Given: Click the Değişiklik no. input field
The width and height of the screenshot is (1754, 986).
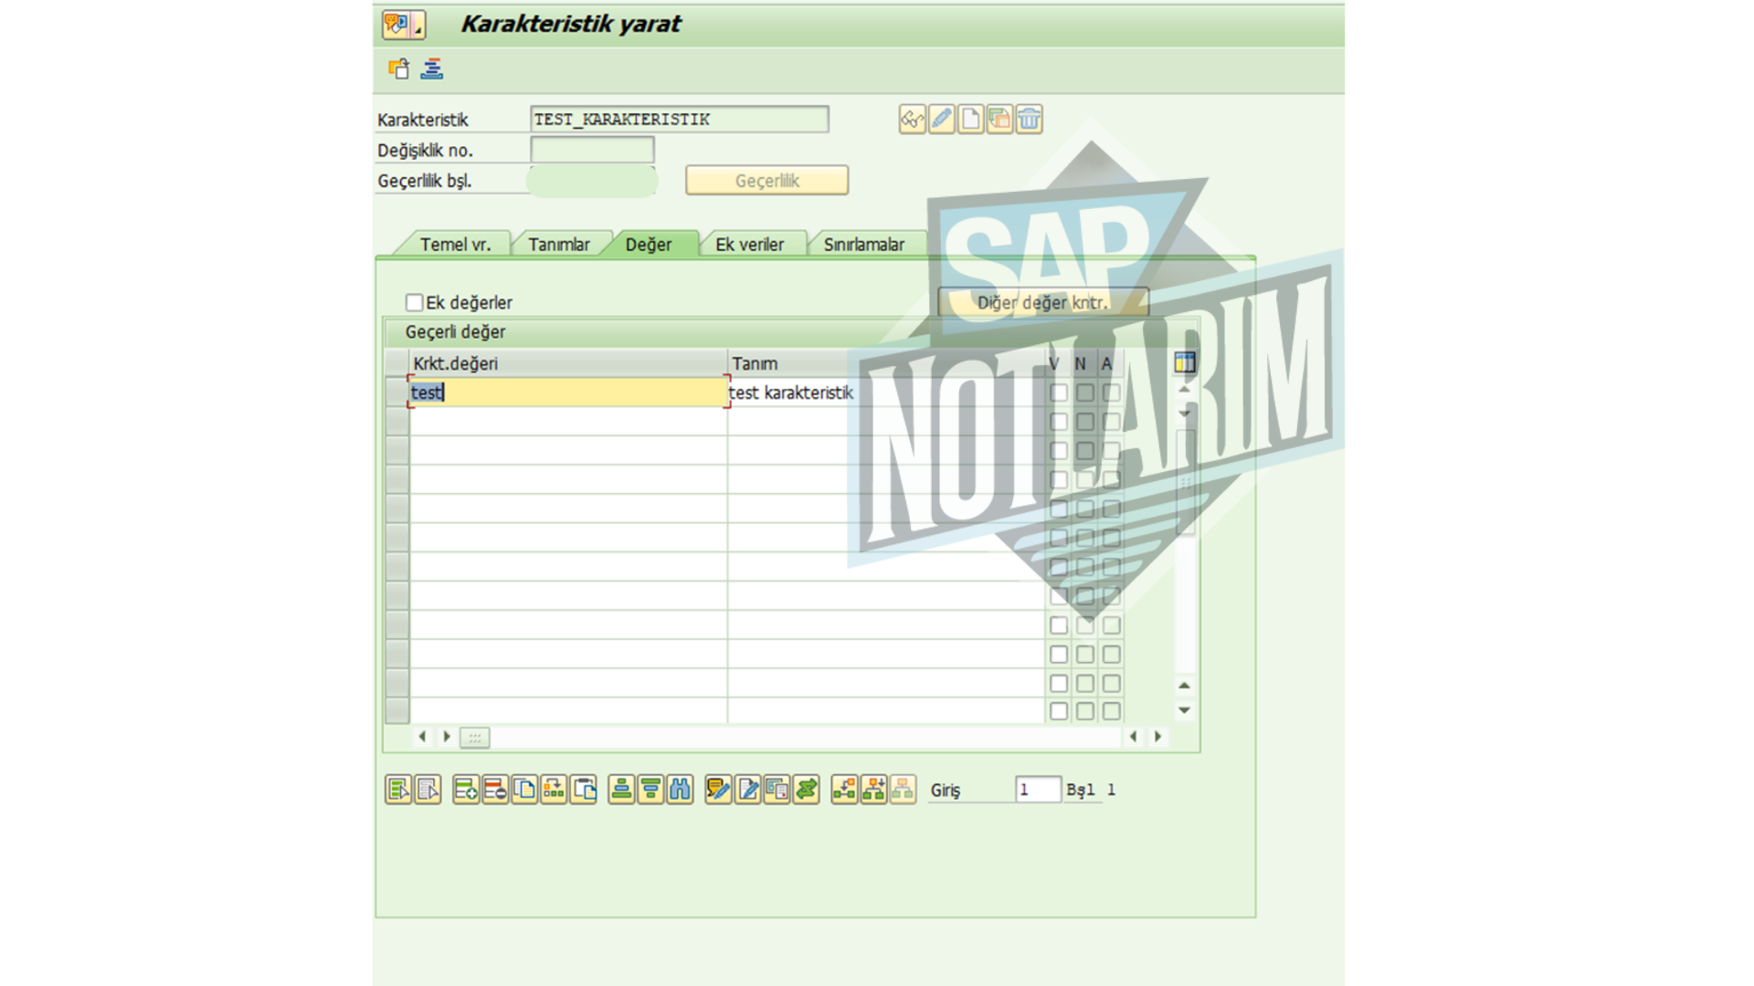Looking at the screenshot, I should [x=592, y=150].
